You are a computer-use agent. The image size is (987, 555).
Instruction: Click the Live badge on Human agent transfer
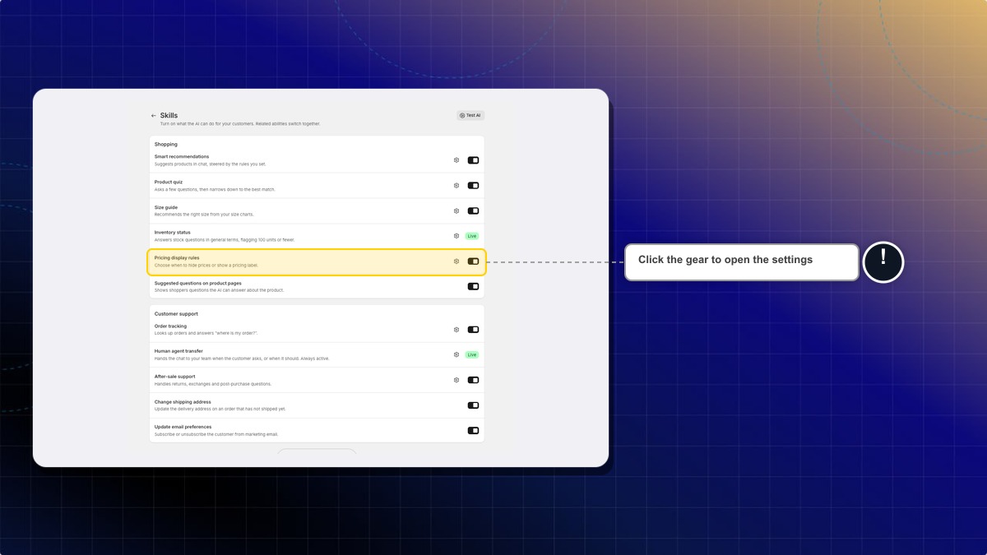(x=472, y=355)
